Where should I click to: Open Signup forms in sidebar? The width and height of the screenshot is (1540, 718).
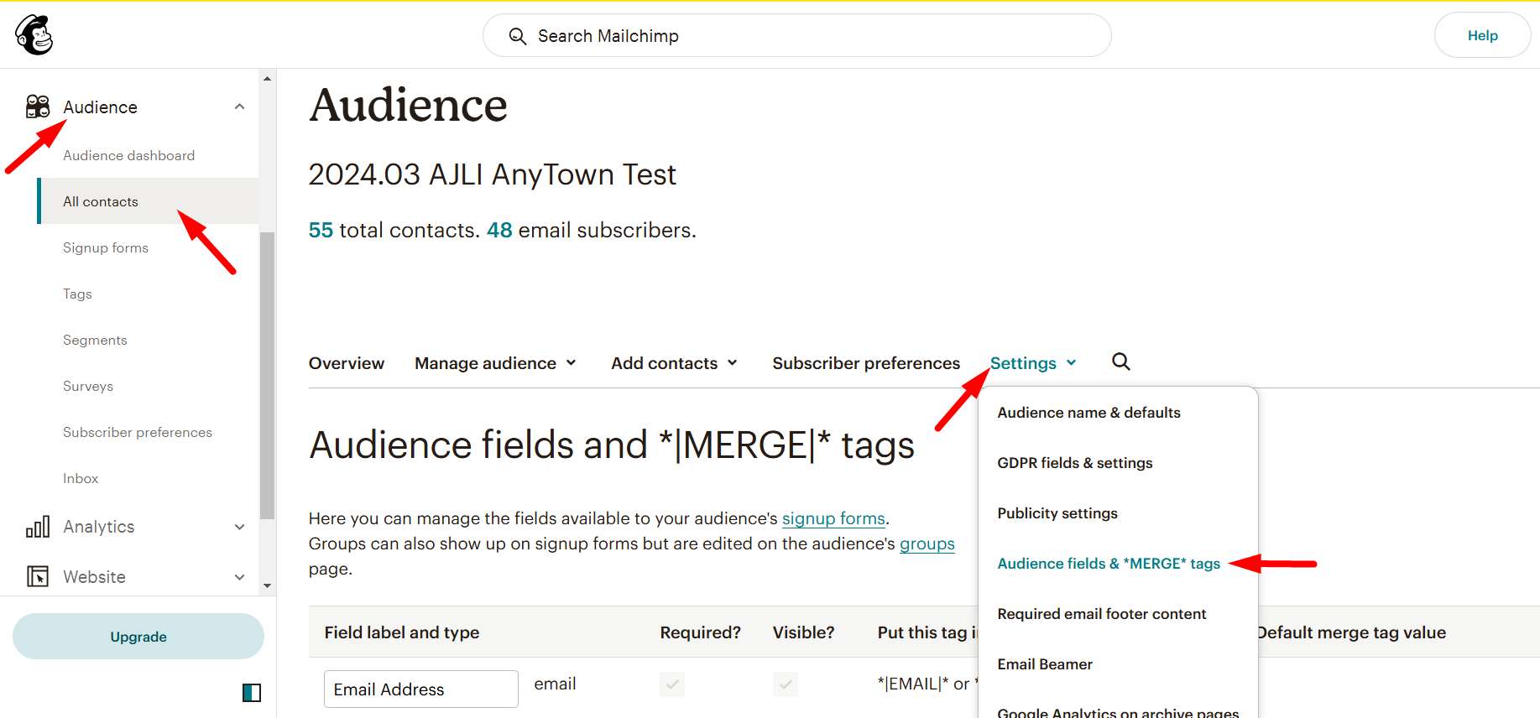[x=106, y=247]
